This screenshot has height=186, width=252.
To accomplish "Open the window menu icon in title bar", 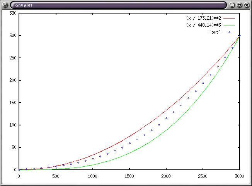I will pyautogui.click(x=5, y=5).
